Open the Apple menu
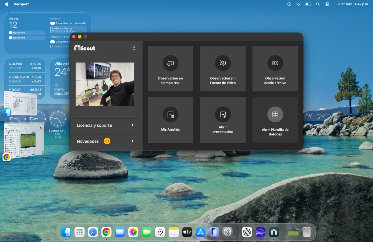 click(x=7, y=4)
